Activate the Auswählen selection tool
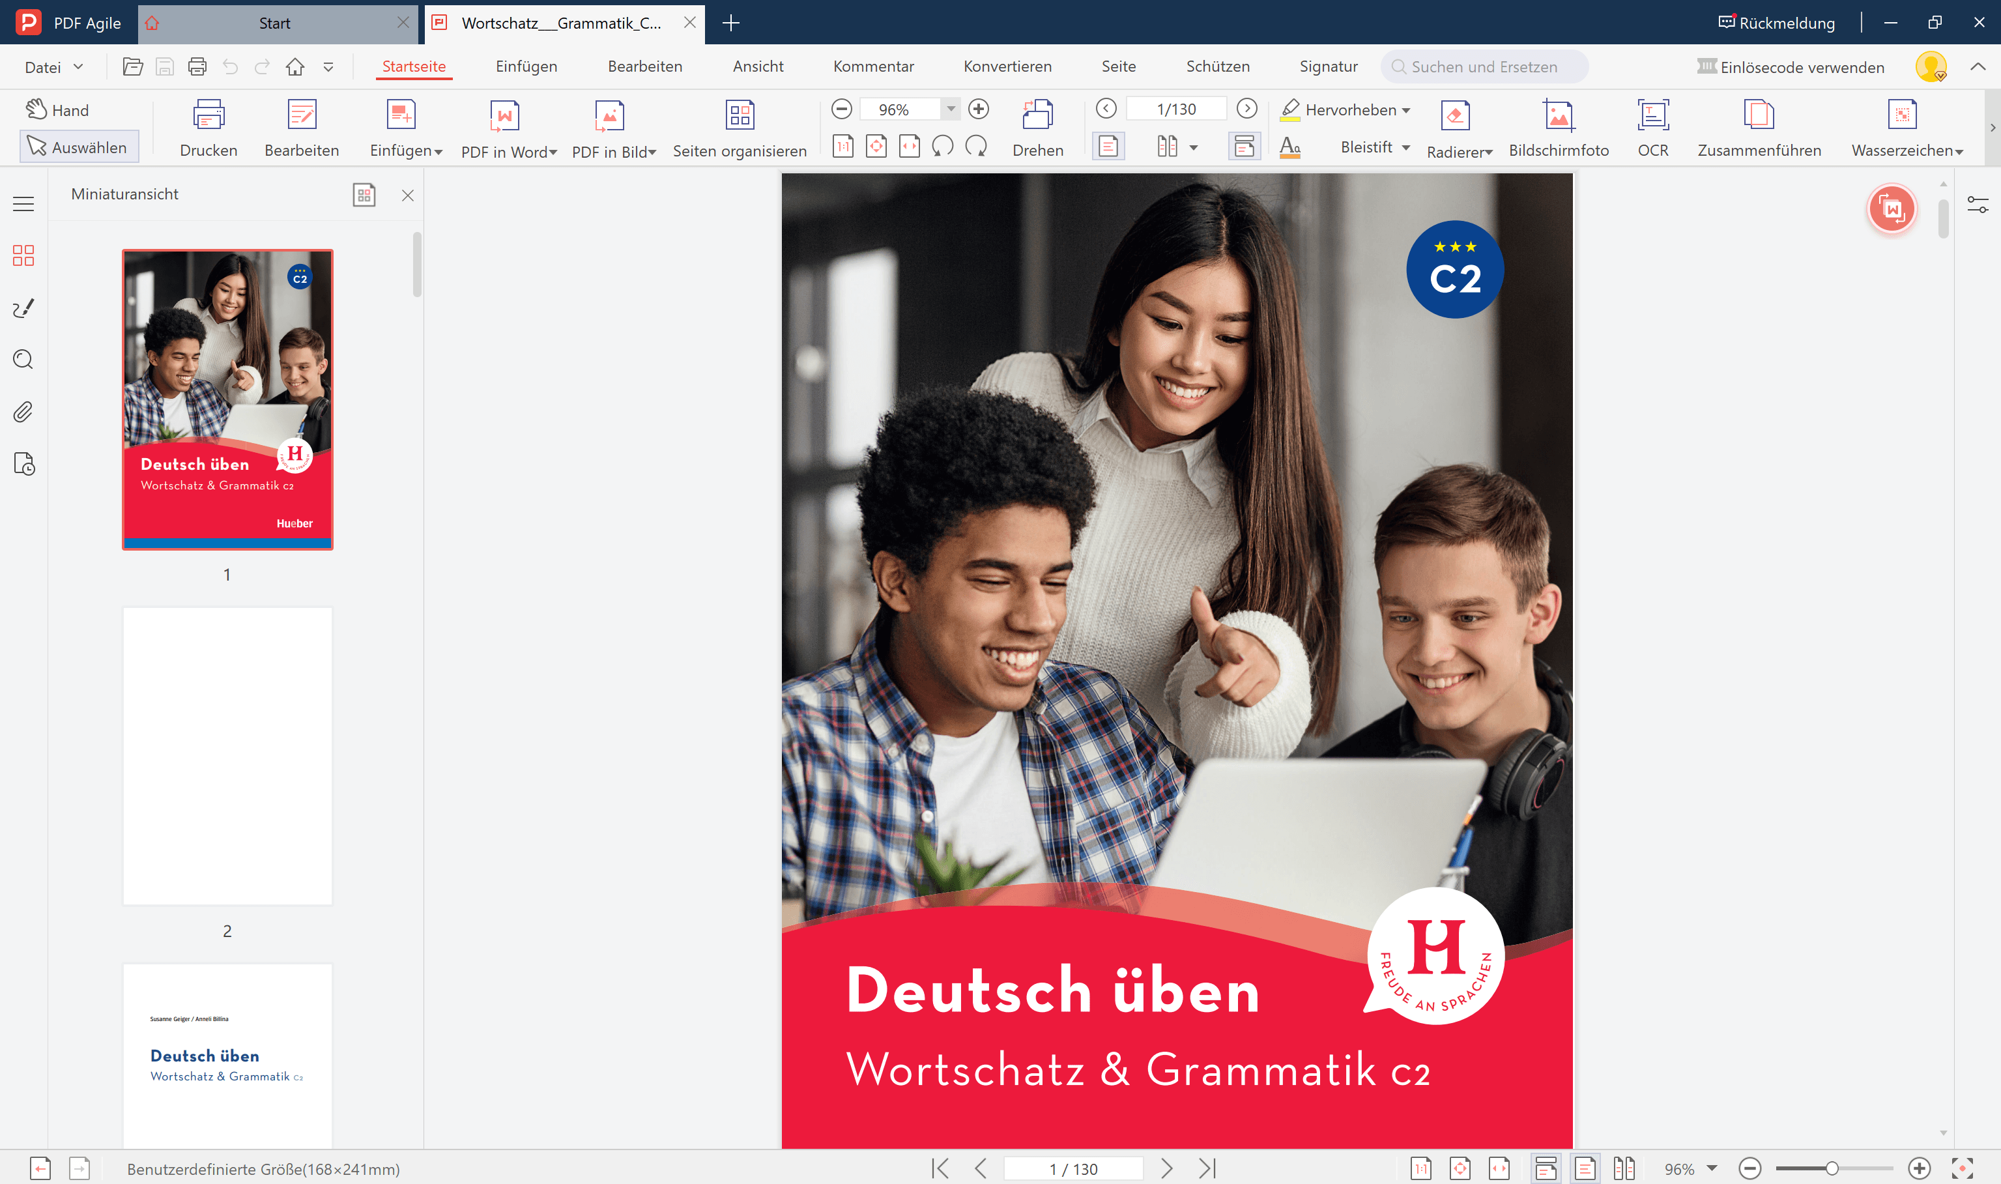This screenshot has width=2001, height=1184. 78,147
